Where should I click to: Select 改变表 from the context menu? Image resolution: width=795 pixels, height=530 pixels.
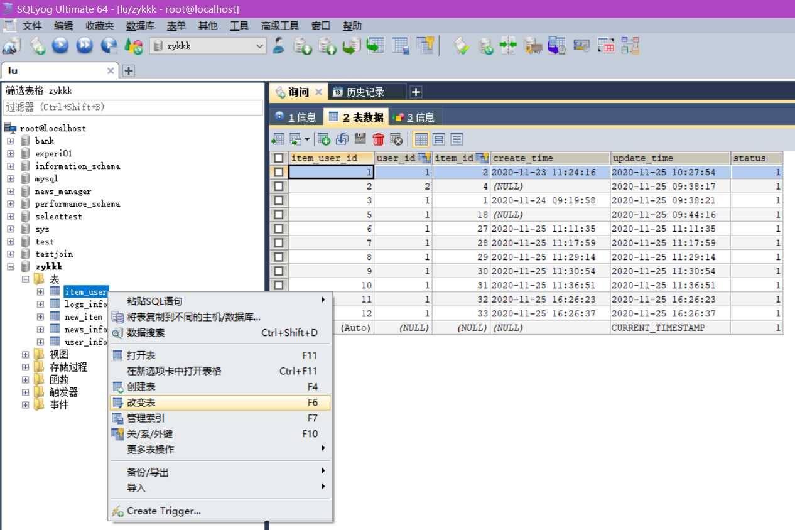coord(220,403)
